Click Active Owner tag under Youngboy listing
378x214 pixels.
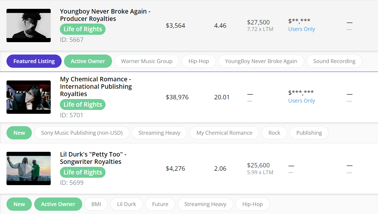pos(88,61)
